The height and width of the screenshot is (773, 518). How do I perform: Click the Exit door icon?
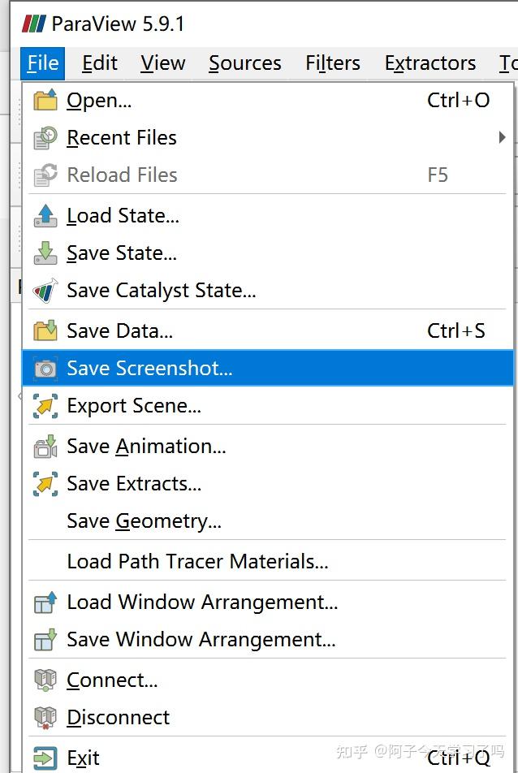pos(45,758)
